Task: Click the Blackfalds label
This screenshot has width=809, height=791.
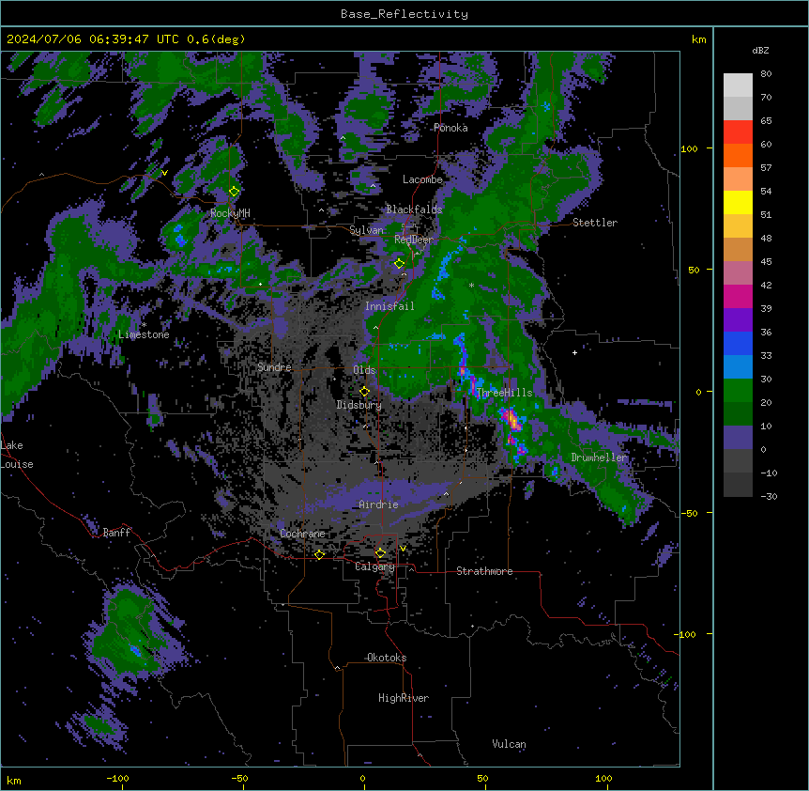Action: tap(414, 209)
